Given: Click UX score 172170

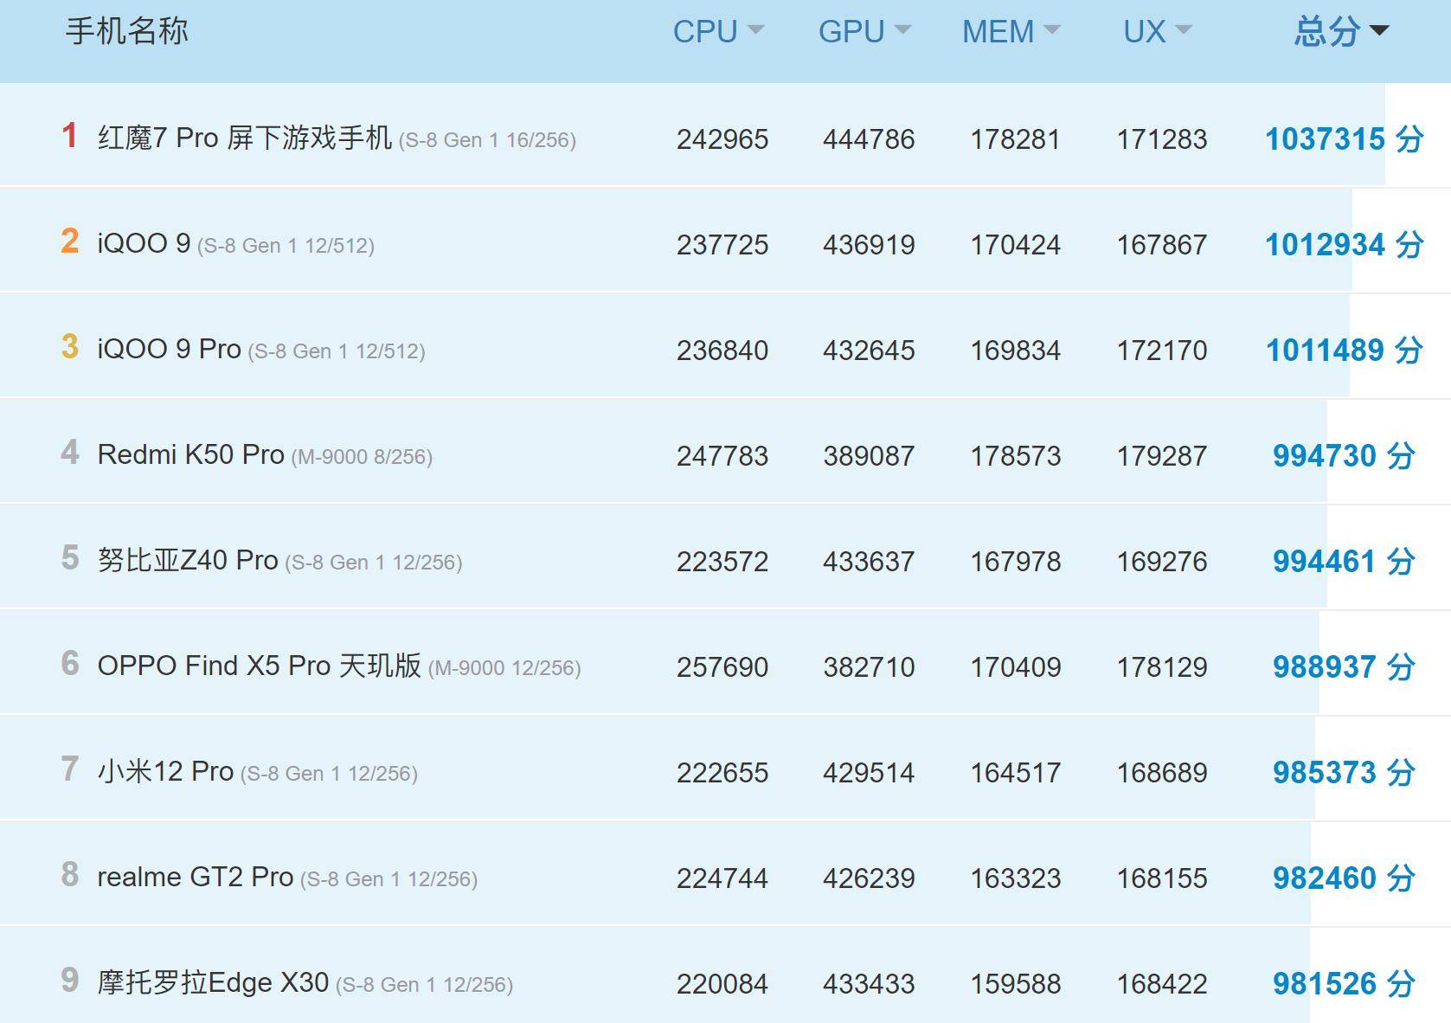Looking at the screenshot, I should (1162, 351).
